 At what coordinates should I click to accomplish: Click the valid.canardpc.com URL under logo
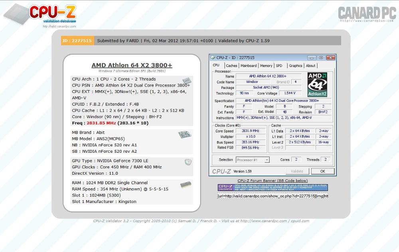click(x=59, y=26)
